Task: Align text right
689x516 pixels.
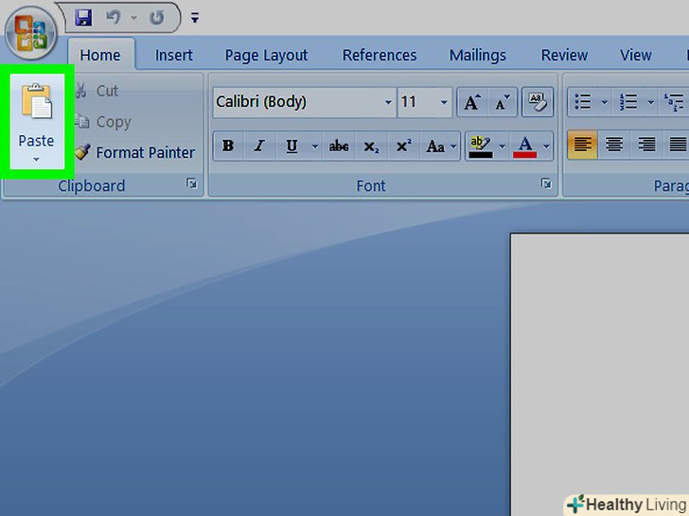Action: pos(646,144)
